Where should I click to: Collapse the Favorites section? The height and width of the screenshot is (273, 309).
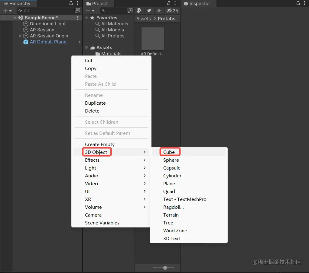86,18
